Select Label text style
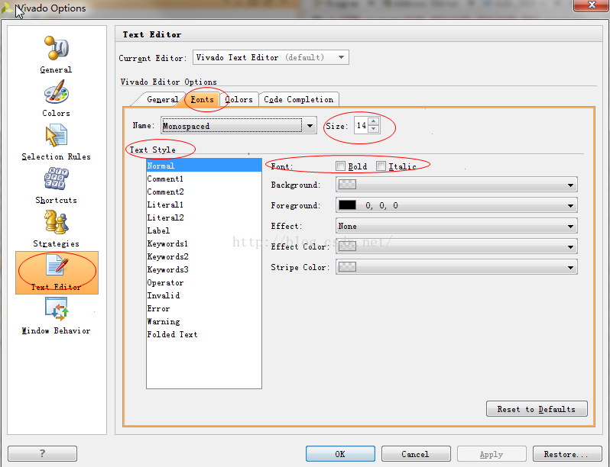This screenshot has width=610, height=467. coord(204,230)
